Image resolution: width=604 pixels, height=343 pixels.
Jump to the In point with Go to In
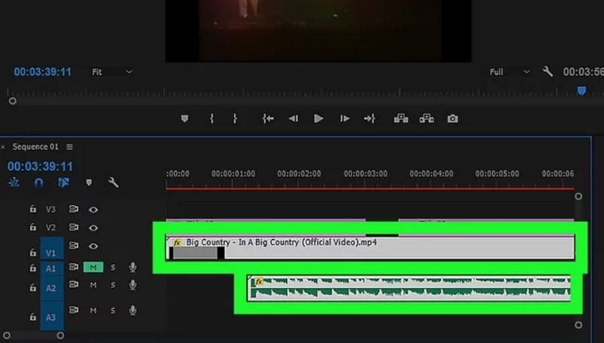(267, 118)
